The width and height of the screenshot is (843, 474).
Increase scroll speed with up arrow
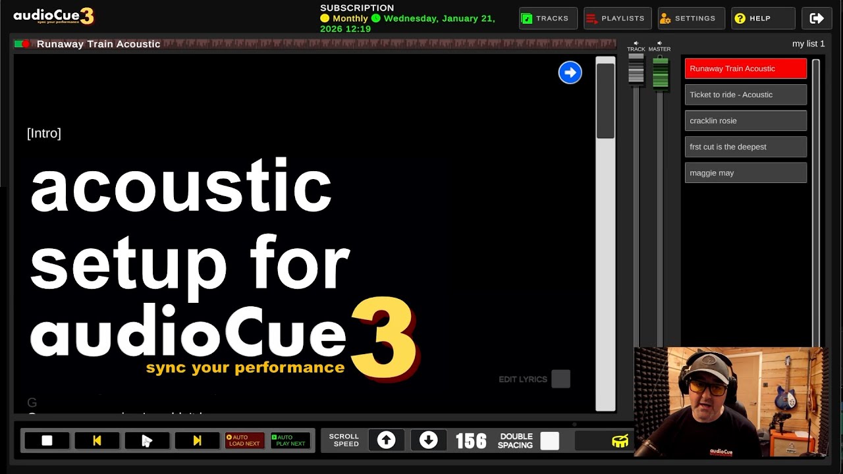(386, 440)
